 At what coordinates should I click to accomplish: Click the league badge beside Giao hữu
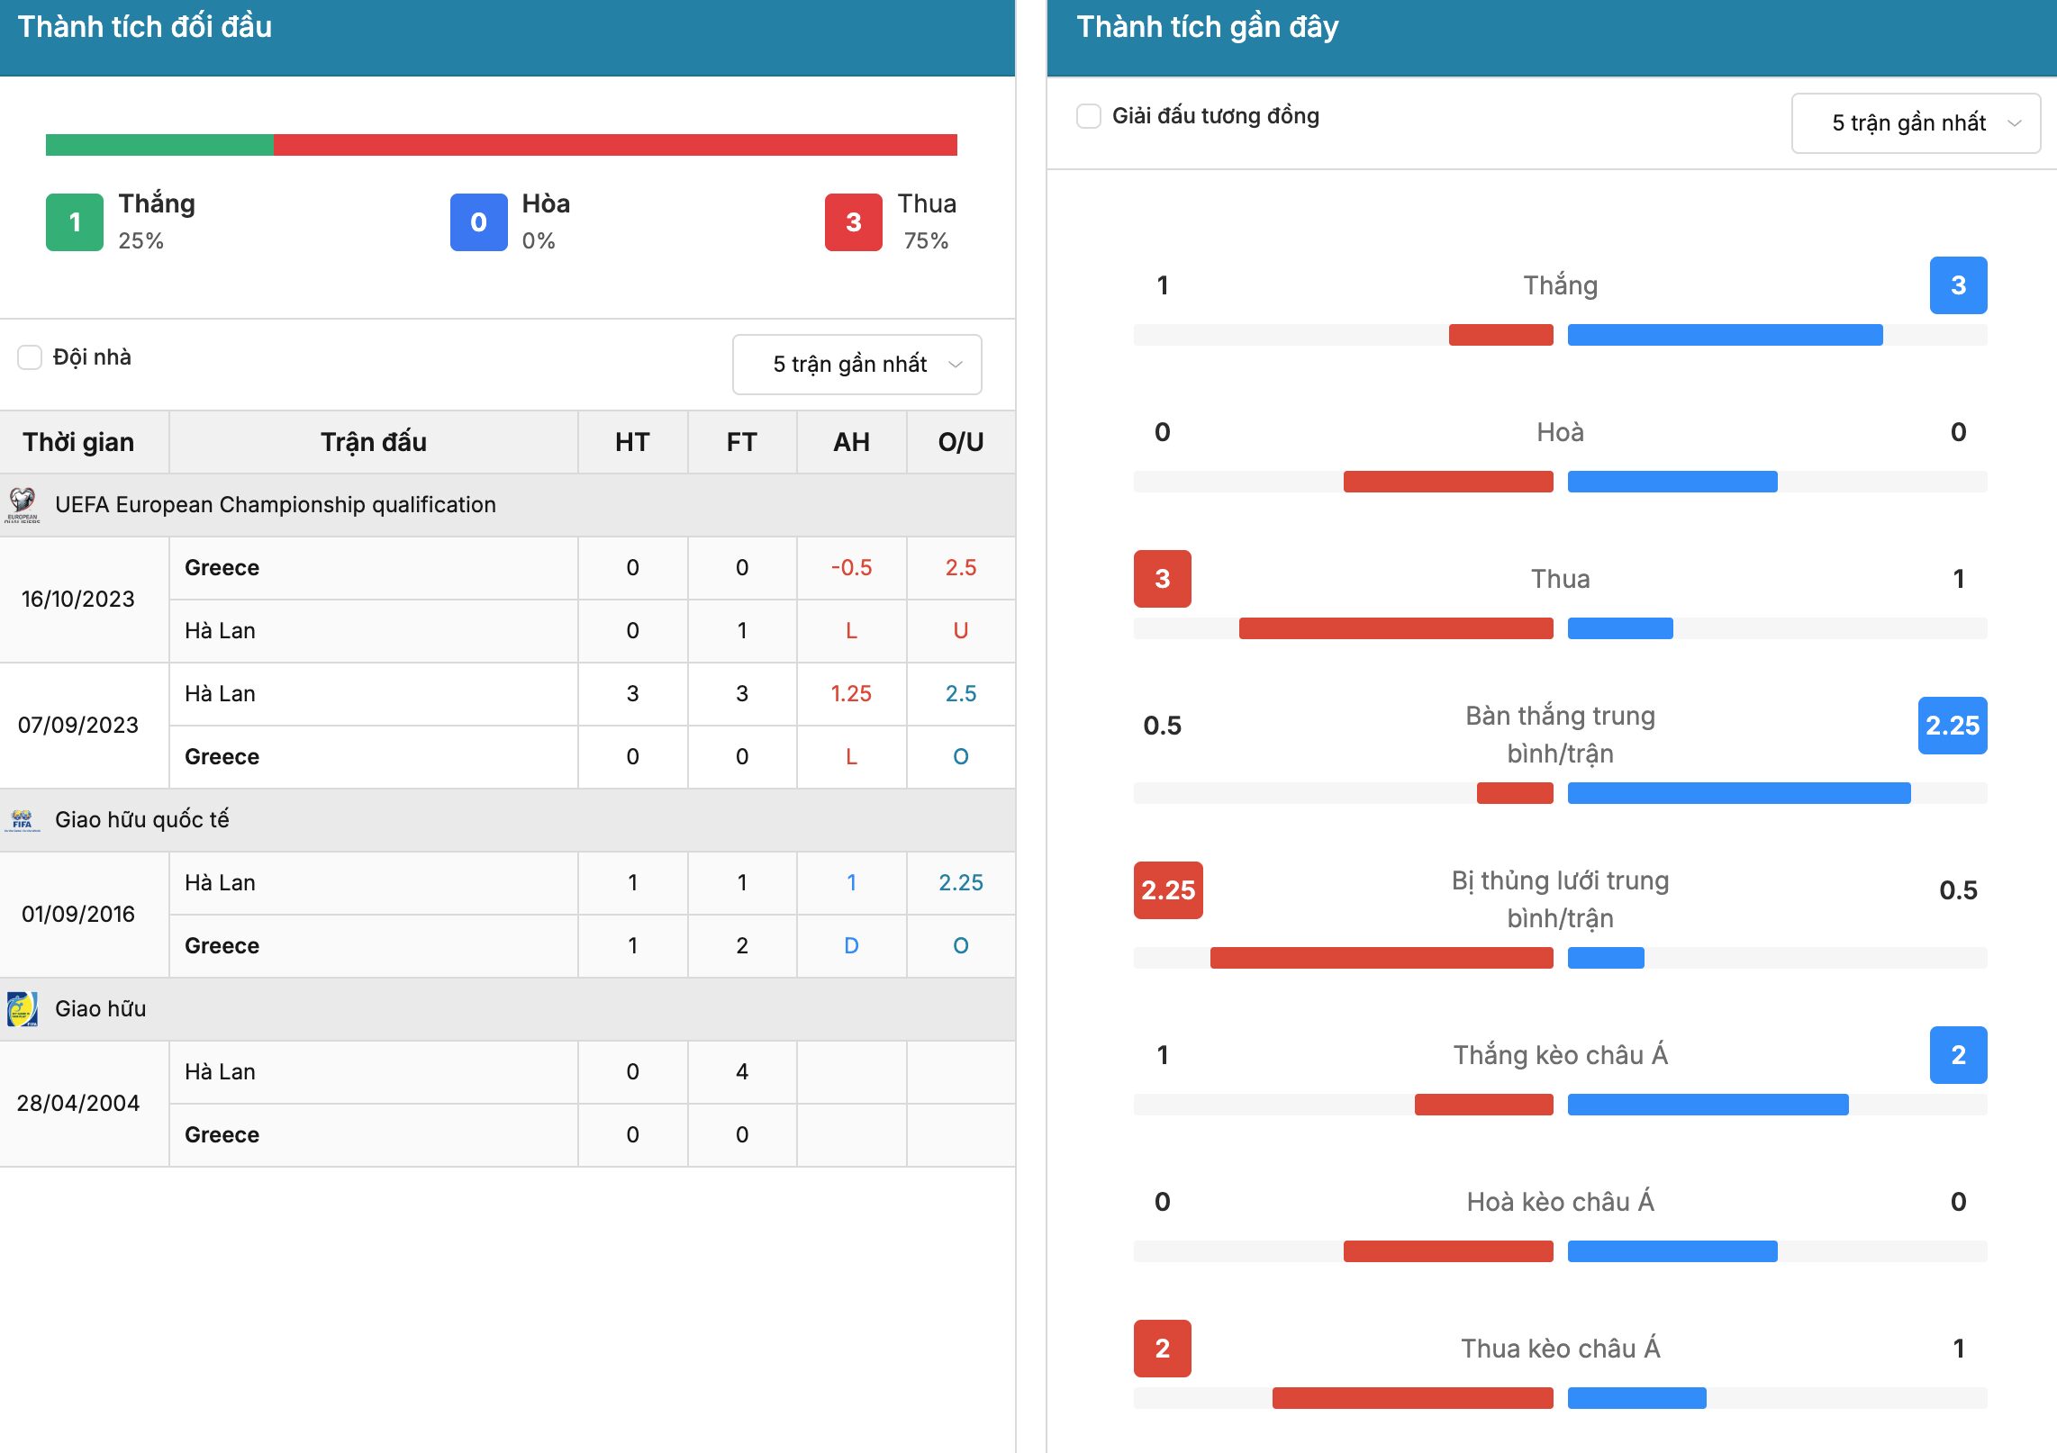tap(23, 1008)
